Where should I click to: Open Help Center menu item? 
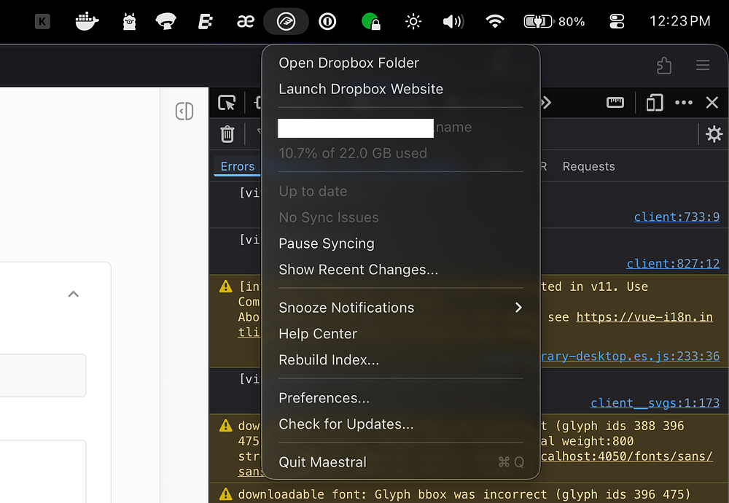[x=401, y=334]
